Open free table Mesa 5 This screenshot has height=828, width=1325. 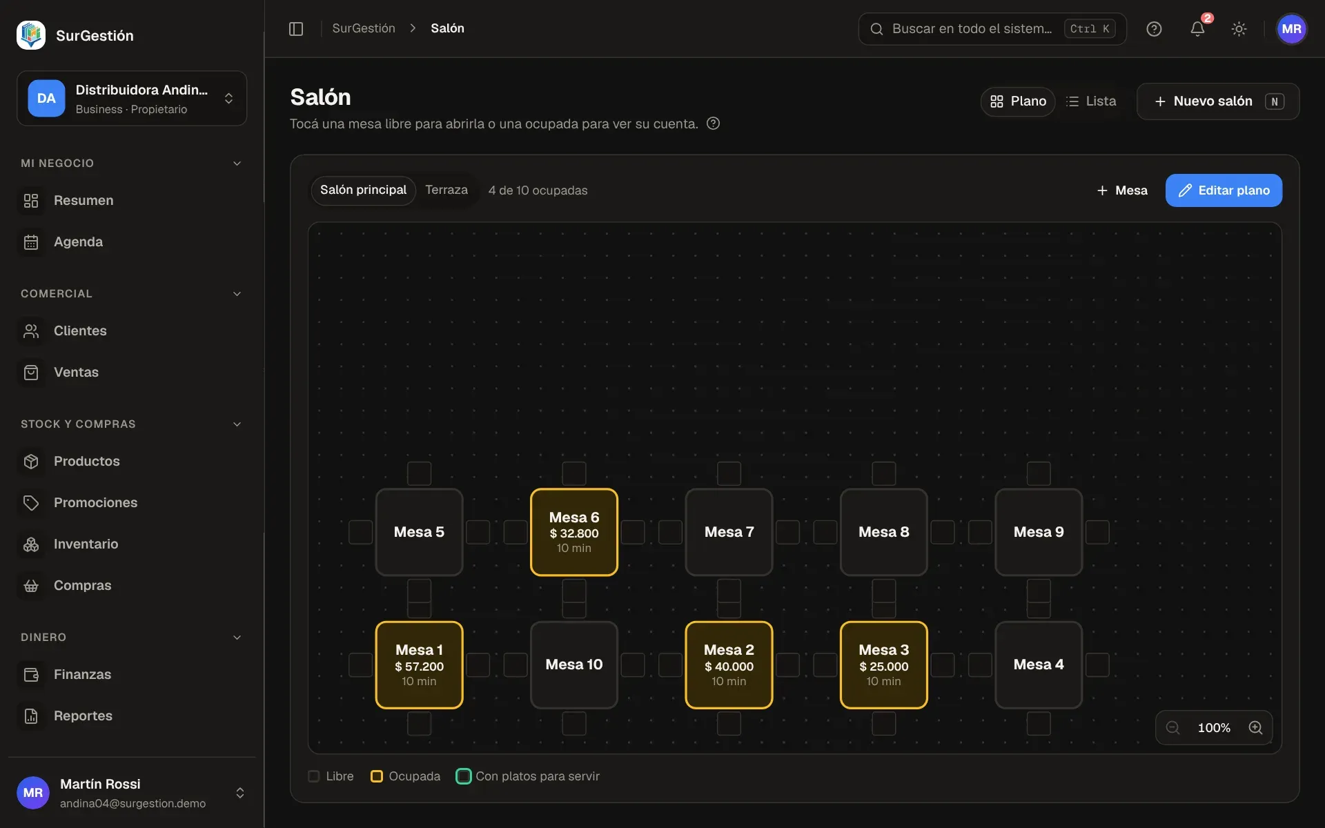click(x=419, y=532)
